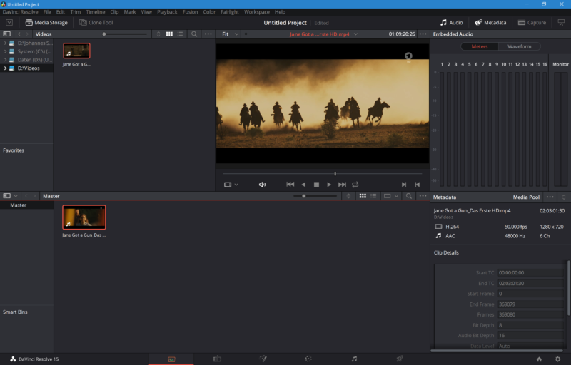Open the viewer Fit zoom dropdown
The width and height of the screenshot is (571, 365).
[x=230, y=34]
